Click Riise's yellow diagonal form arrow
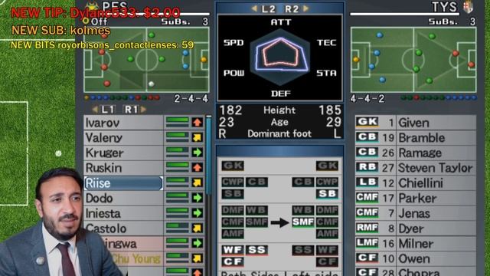 (198, 182)
